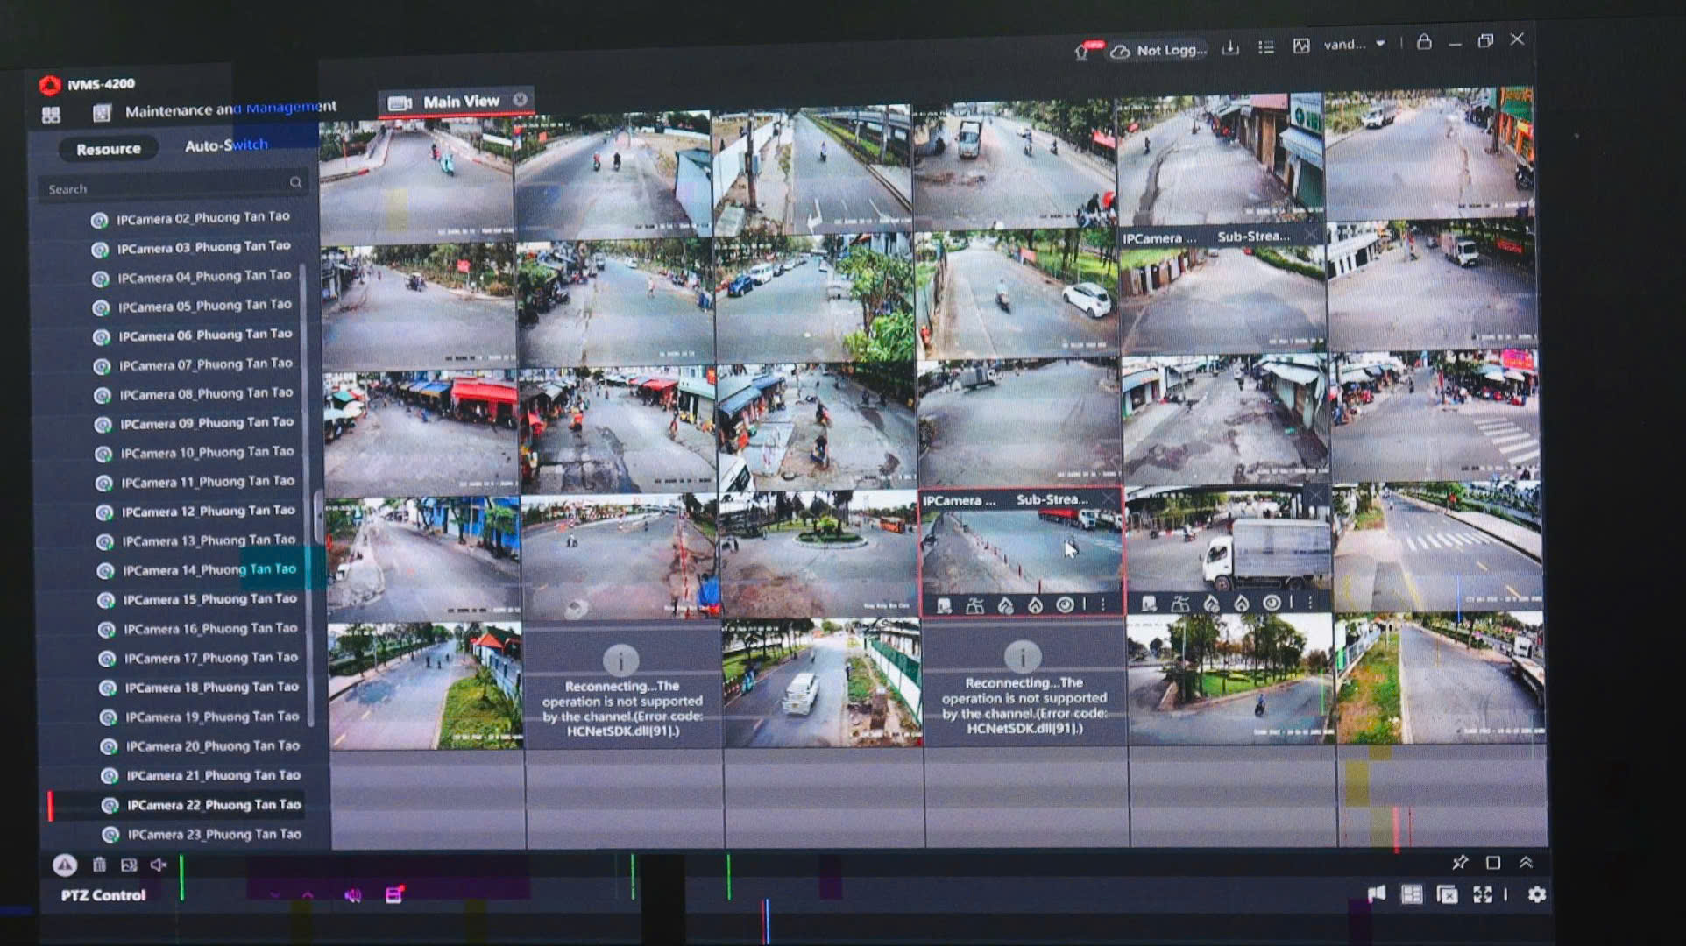Viewport: 1686px width, 946px height.
Task: Open Maintenance and Management
Action: pyautogui.click(x=230, y=109)
